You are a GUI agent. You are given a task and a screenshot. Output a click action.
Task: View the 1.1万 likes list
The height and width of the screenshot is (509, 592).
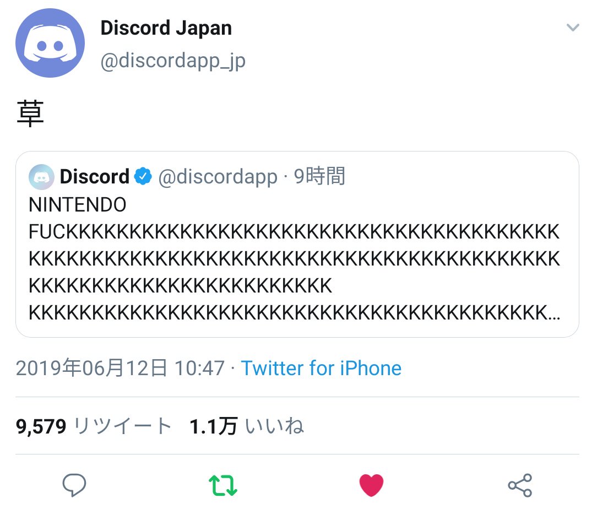(247, 426)
